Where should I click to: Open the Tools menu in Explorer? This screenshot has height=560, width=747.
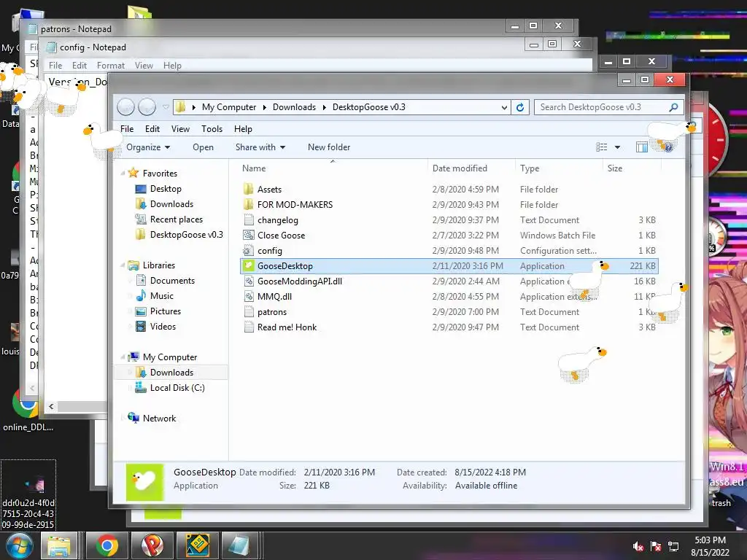(x=212, y=129)
